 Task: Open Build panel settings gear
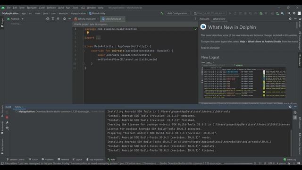pyautogui.click(x=290, y=107)
